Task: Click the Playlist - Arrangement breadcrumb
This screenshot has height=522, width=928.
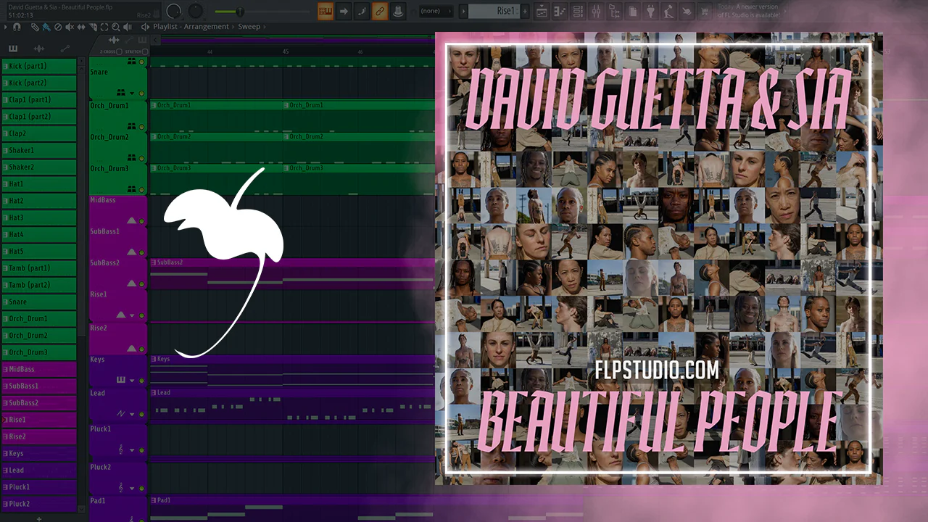Action: [x=191, y=27]
